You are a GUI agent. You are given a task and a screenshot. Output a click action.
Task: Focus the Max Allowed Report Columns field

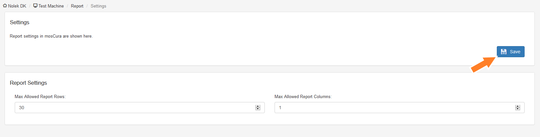(400, 108)
